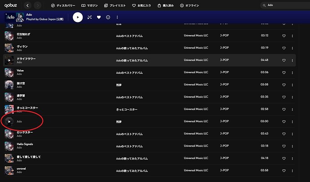The image size is (310, 182).
Task: Favorite the track 行方知れず
Action: (283, 36)
